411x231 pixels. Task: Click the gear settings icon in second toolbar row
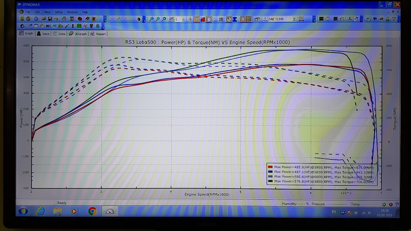click(22, 26)
